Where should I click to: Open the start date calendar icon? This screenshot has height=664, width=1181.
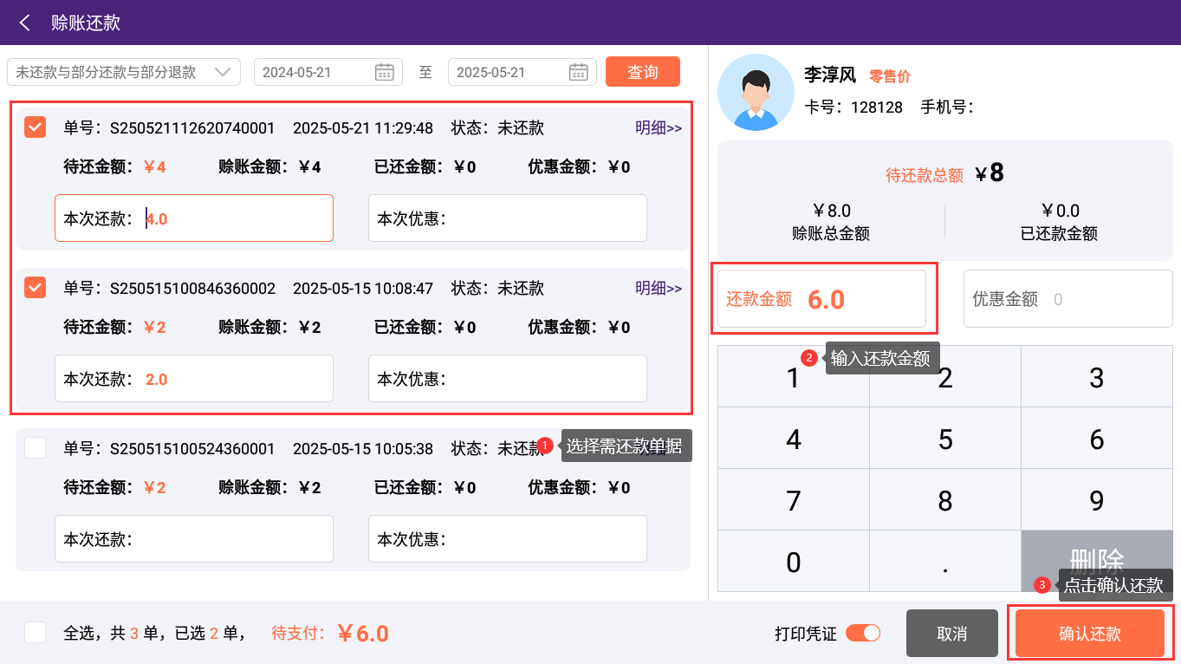(385, 72)
